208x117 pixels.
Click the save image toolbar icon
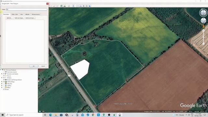[84, 6]
